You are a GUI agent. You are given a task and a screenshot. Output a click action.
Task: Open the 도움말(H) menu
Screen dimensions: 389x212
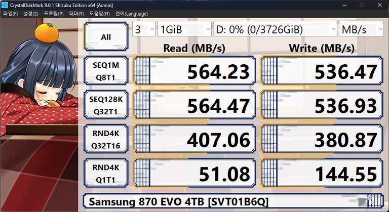pos(99,14)
